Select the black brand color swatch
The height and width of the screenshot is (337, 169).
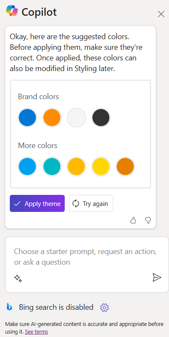tap(101, 117)
